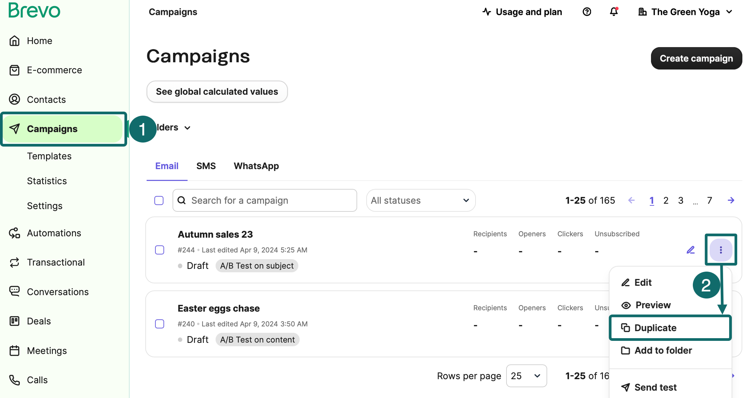
Task: Click the pencil edit icon for Autumn sales 23
Action: (690, 250)
